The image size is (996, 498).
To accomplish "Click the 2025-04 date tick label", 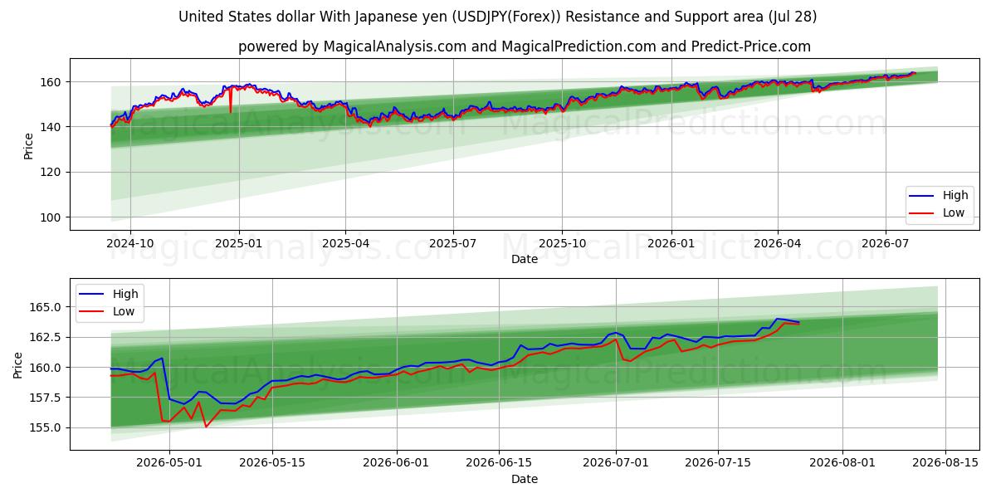I will [345, 243].
